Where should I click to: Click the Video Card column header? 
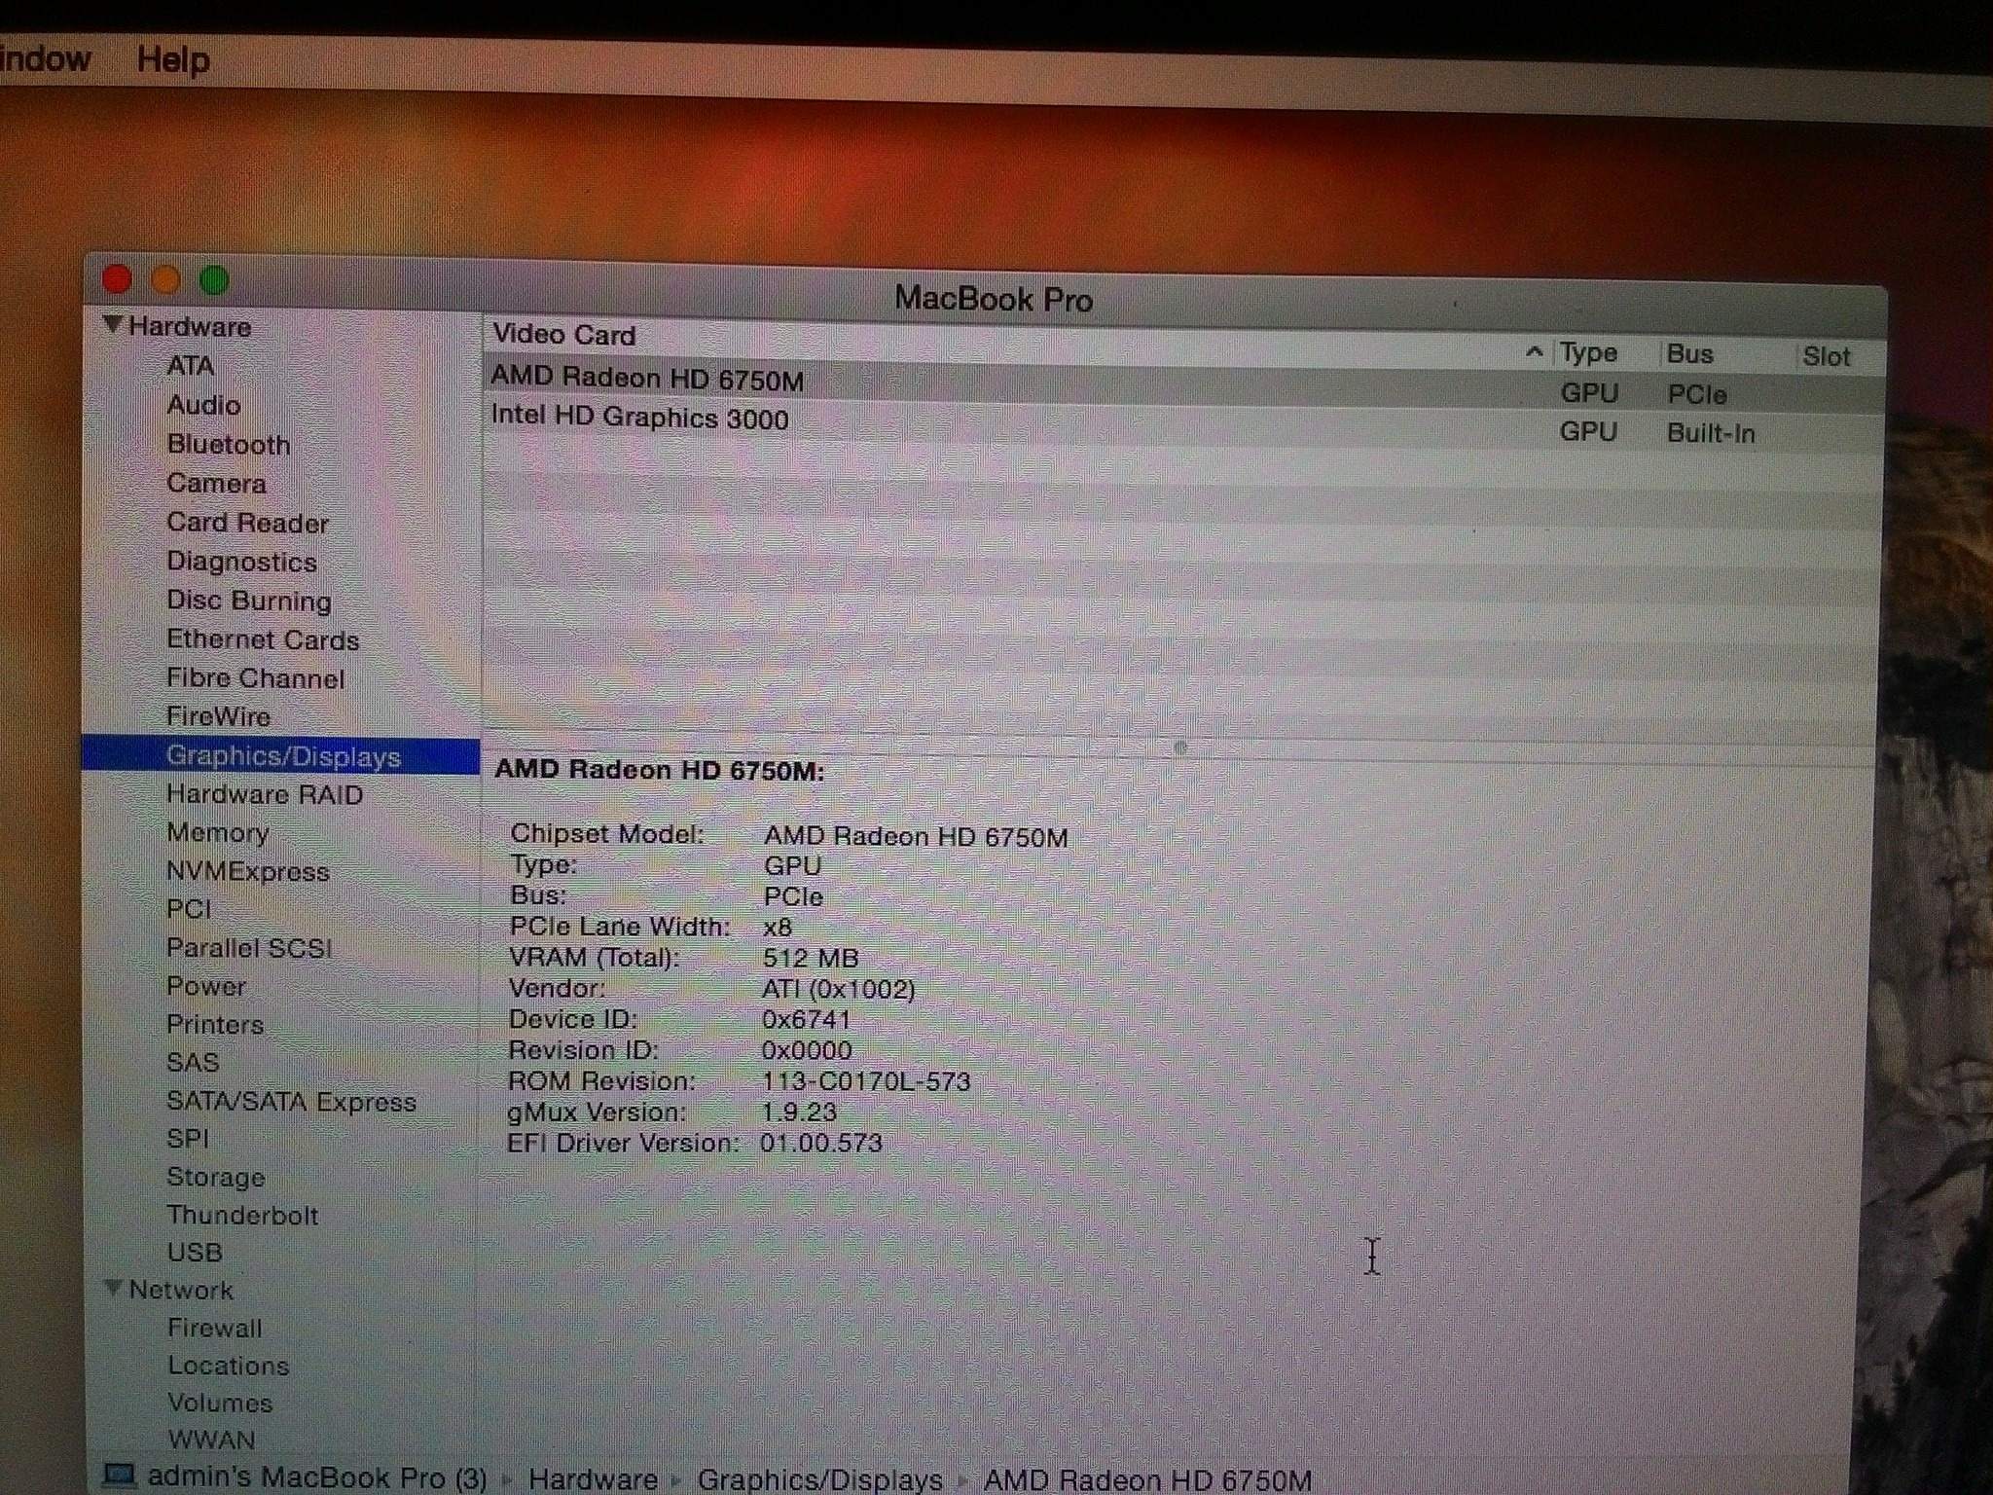[x=564, y=335]
